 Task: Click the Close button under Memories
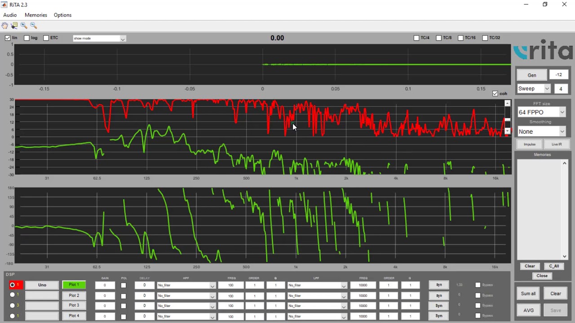[x=542, y=276]
